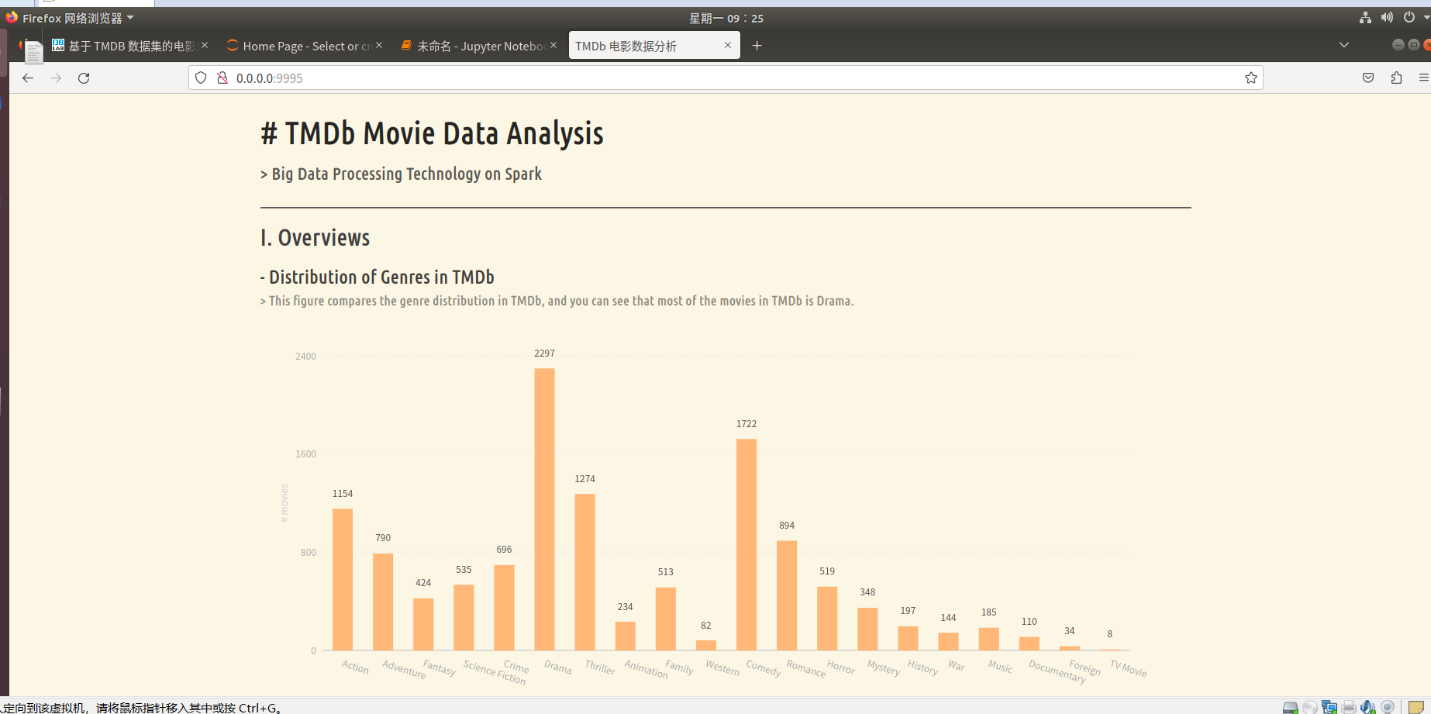Click the Science Fiction axis label
The width and height of the screenshot is (1431, 714).
click(495, 672)
